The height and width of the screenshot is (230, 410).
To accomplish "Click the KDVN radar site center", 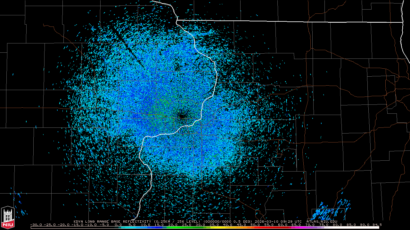I will click(x=182, y=117).
